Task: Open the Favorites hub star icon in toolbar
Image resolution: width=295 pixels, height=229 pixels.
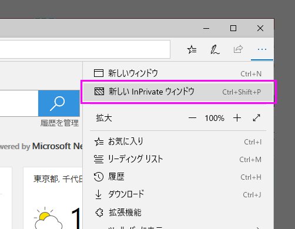Action: (192, 49)
